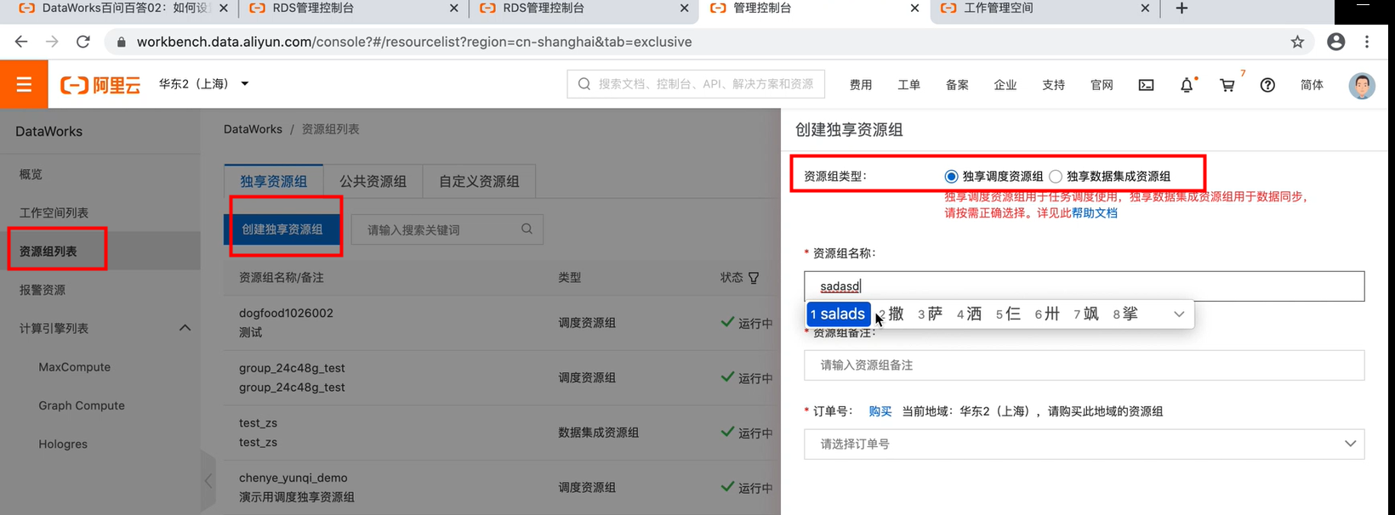Switch to the 公共资源组 tab
Image resolution: width=1395 pixels, height=515 pixels.
coord(373,181)
